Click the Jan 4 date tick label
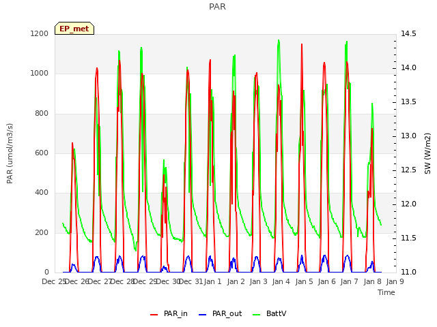Image resolution: width=437 pixels, height=327 pixels. click(281, 281)
